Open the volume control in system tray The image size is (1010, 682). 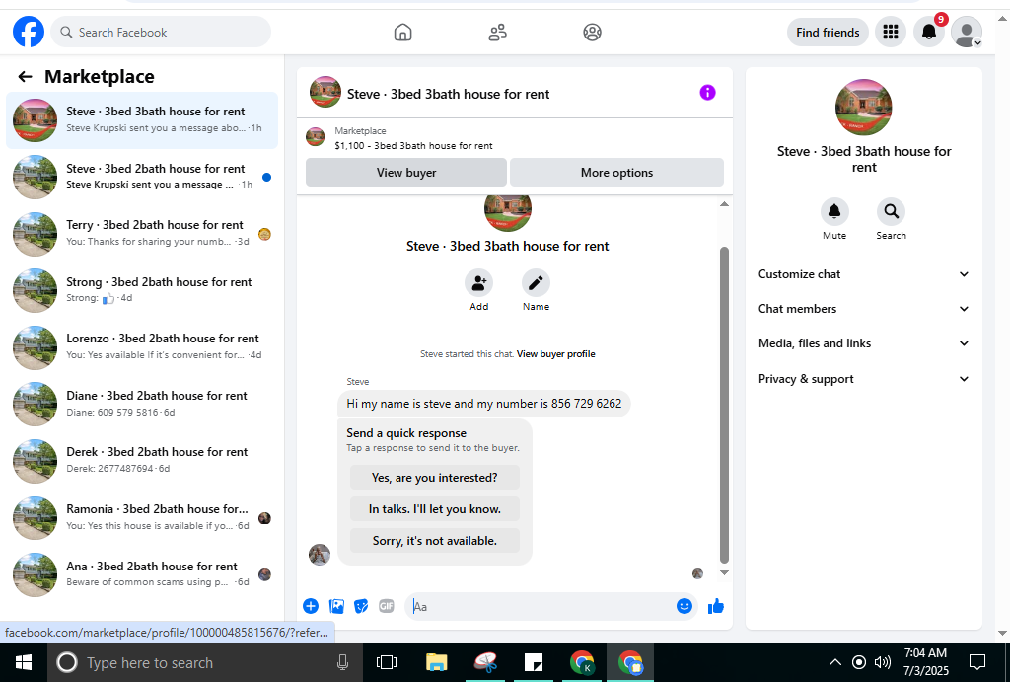[883, 662]
